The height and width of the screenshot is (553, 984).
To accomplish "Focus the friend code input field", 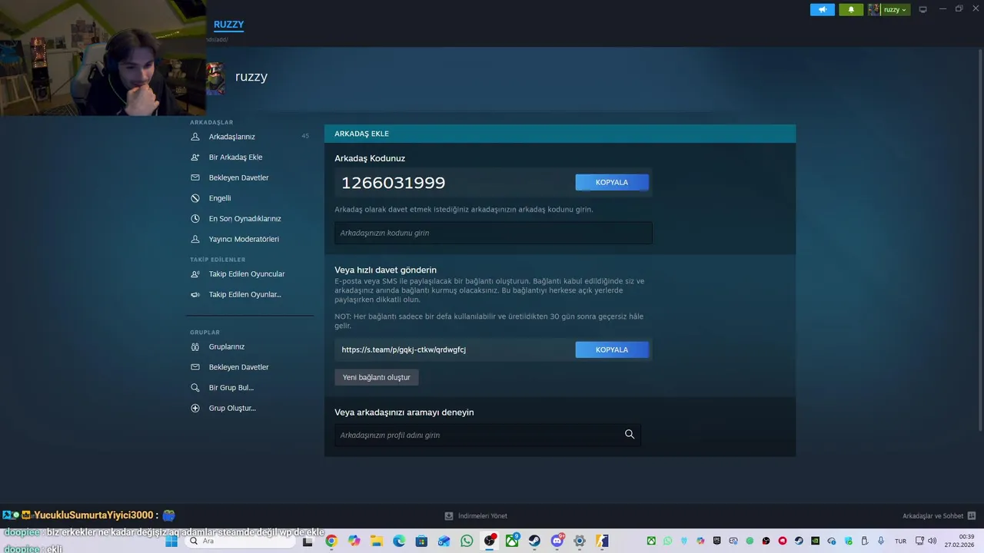I will click(x=494, y=233).
